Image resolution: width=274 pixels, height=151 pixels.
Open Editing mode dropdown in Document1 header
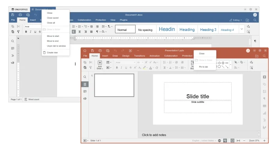[x=236, y=20]
